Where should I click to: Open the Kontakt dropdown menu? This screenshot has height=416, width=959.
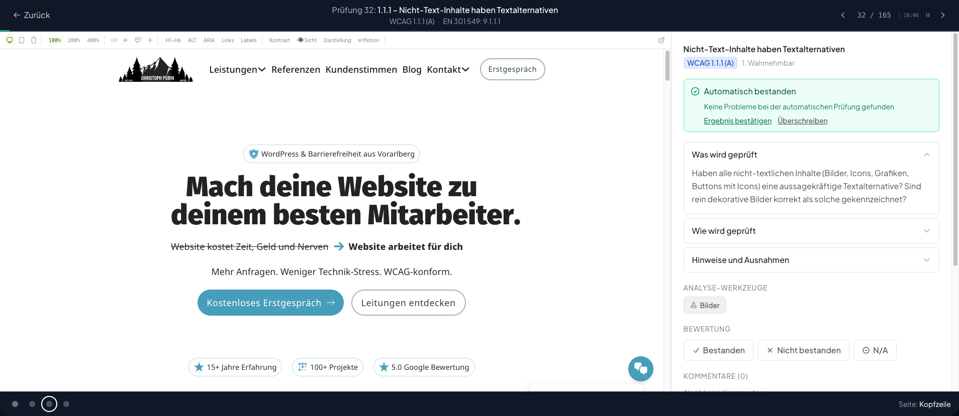click(x=448, y=69)
